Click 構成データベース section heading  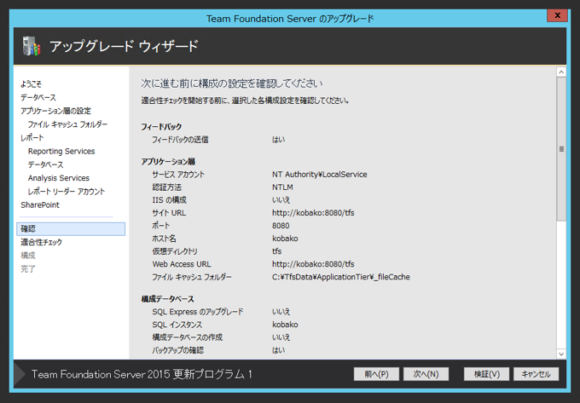click(167, 299)
